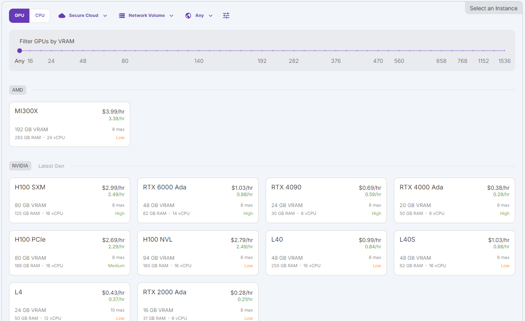
Task: Open the advanced filter sliders icon
Action: coord(226,15)
